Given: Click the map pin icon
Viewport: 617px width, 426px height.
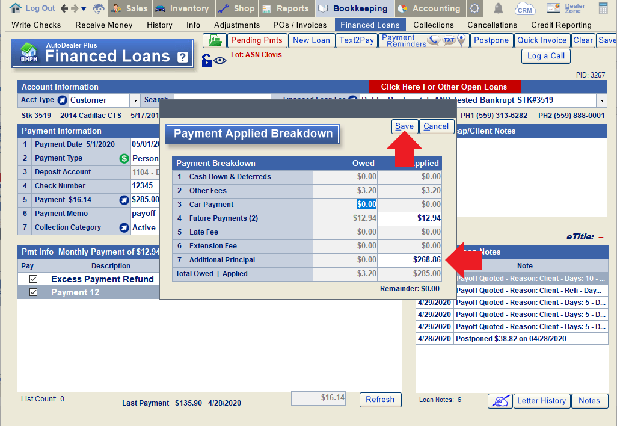Looking at the screenshot, I should (x=462, y=40).
